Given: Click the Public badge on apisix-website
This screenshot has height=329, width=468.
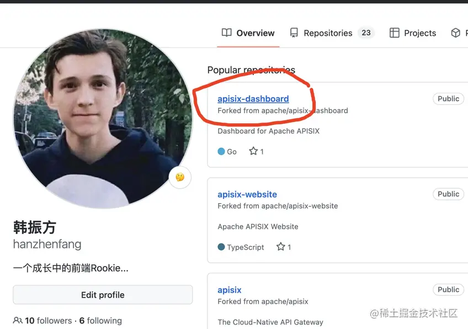Looking at the screenshot, I should (x=448, y=194).
